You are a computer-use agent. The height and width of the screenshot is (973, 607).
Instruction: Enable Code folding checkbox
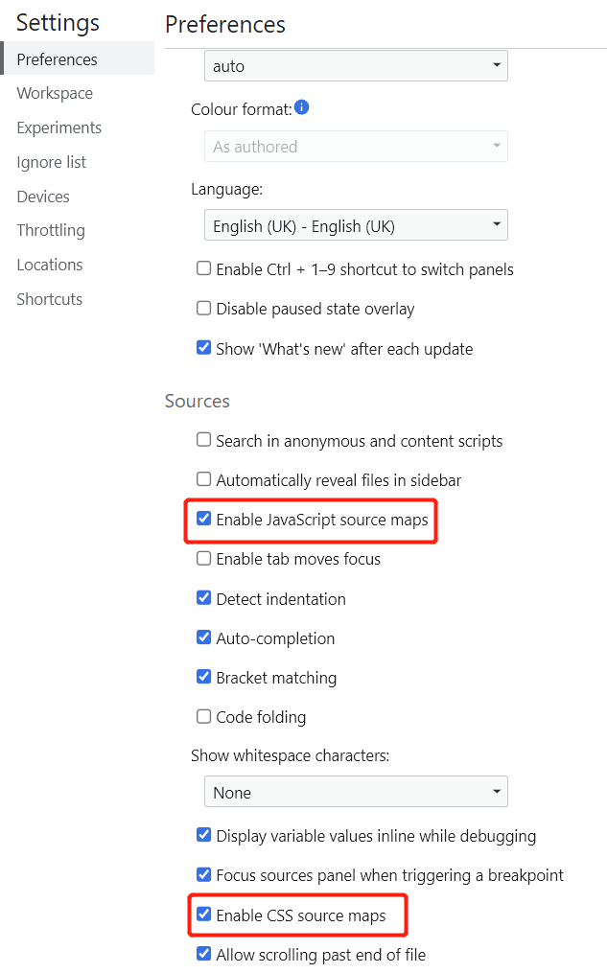tap(203, 716)
